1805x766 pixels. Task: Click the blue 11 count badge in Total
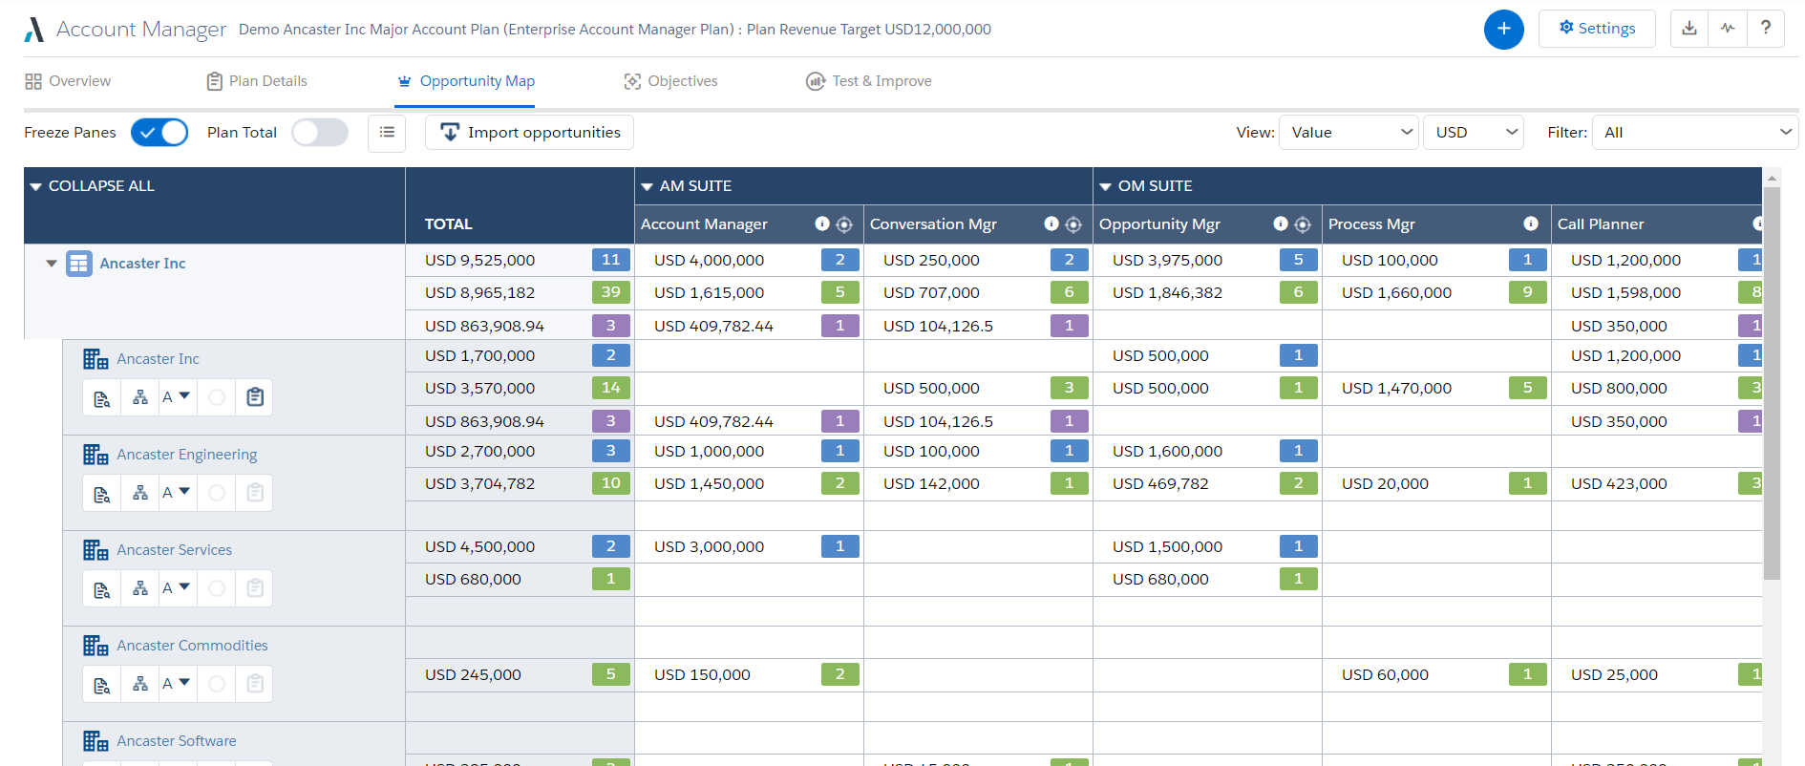coord(611,260)
